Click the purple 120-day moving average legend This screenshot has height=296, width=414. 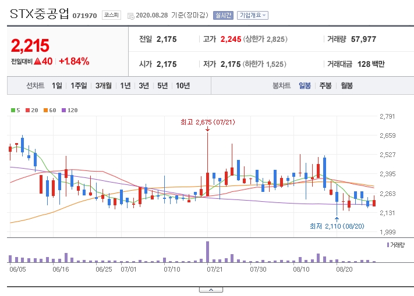(69, 110)
